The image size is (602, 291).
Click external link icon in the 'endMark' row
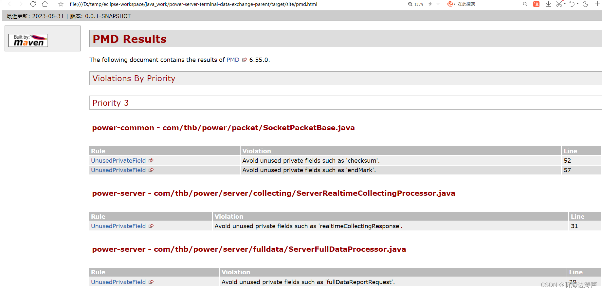click(151, 170)
